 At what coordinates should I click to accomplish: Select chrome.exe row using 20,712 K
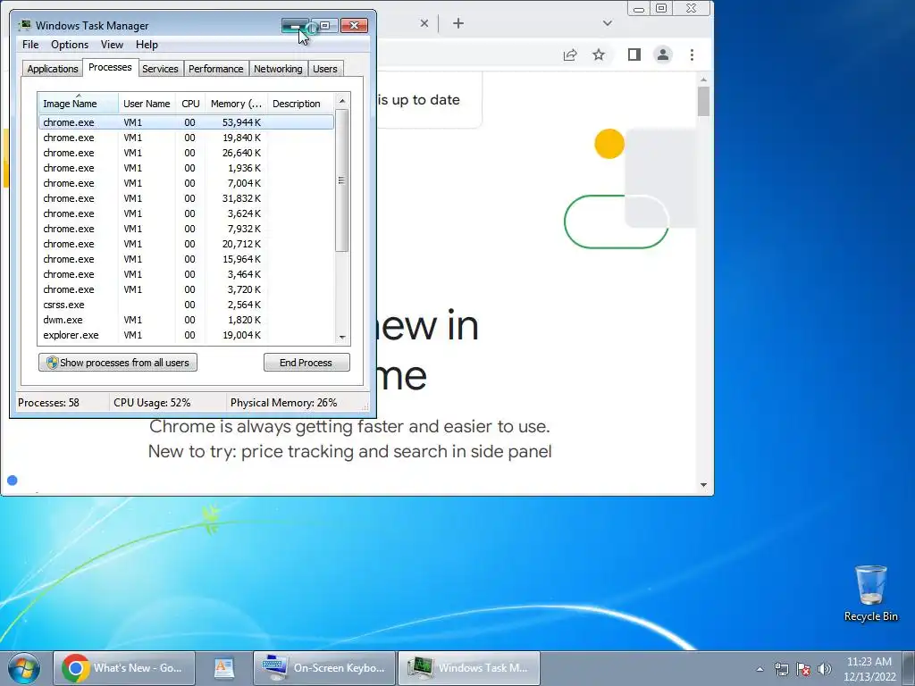186,244
